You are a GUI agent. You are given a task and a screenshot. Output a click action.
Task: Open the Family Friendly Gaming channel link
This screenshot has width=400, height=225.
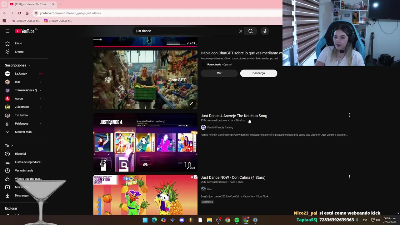tap(220, 127)
